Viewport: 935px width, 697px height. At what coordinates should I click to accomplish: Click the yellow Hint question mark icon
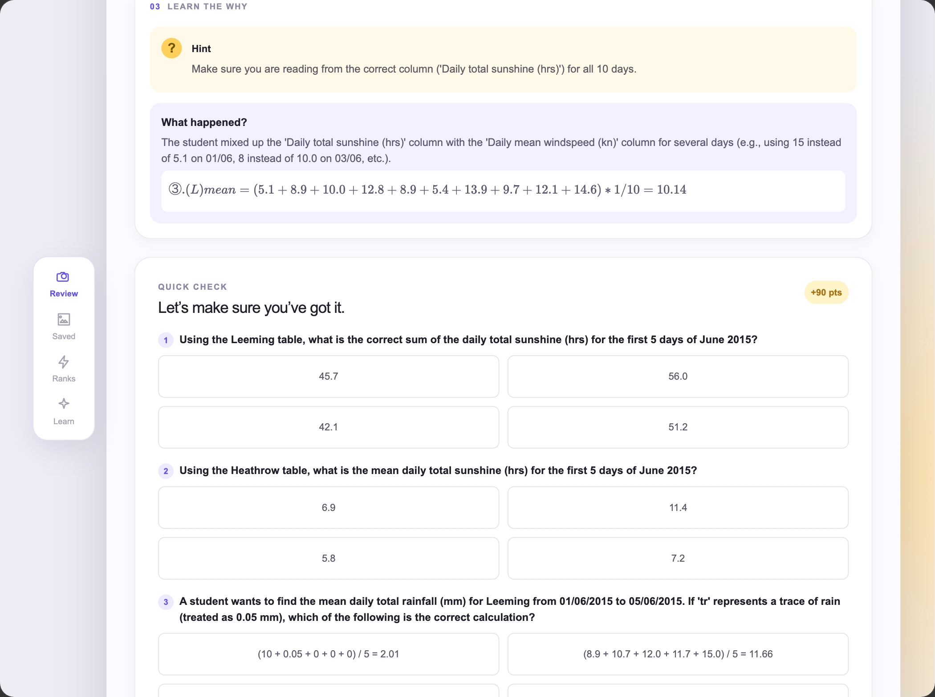pyautogui.click(x=171, y=48)
